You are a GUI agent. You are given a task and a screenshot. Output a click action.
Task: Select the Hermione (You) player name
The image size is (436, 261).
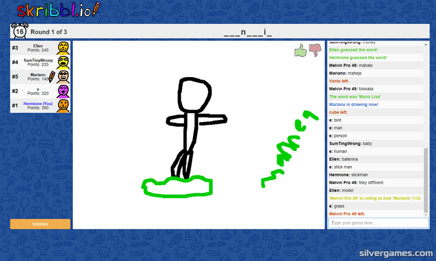tap(38, 104)
